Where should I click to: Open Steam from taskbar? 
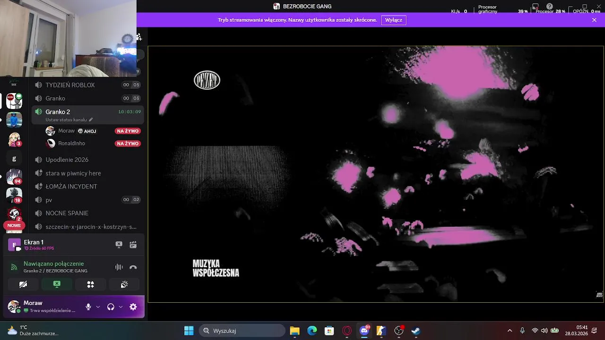pyautogui.click(x=416, y=331)
